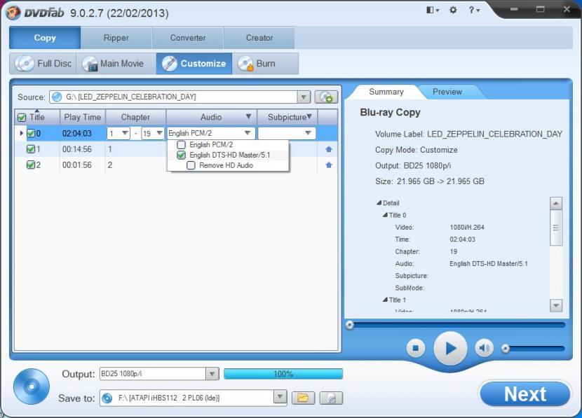Screen dimensions: 582x418
Task: Open the settings gear in the title bar
Action: pos(453,10)
